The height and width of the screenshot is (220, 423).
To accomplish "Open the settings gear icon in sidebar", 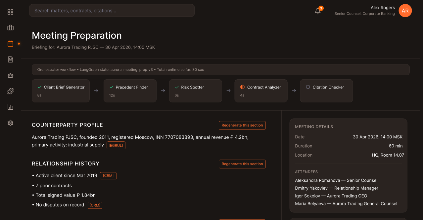I will (x=10, y=123).
